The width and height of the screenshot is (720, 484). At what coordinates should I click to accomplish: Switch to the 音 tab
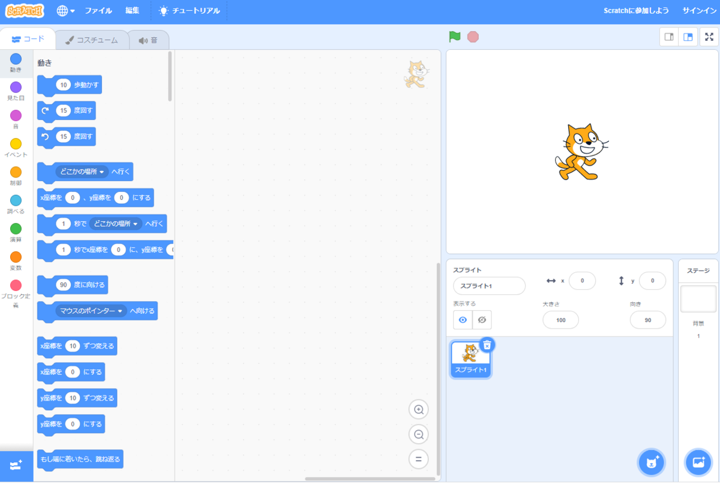coord(148,40)
